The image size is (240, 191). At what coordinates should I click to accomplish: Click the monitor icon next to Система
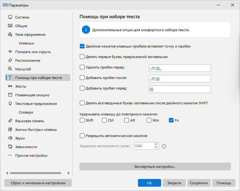pyautogui.click(x=10, y=17)
